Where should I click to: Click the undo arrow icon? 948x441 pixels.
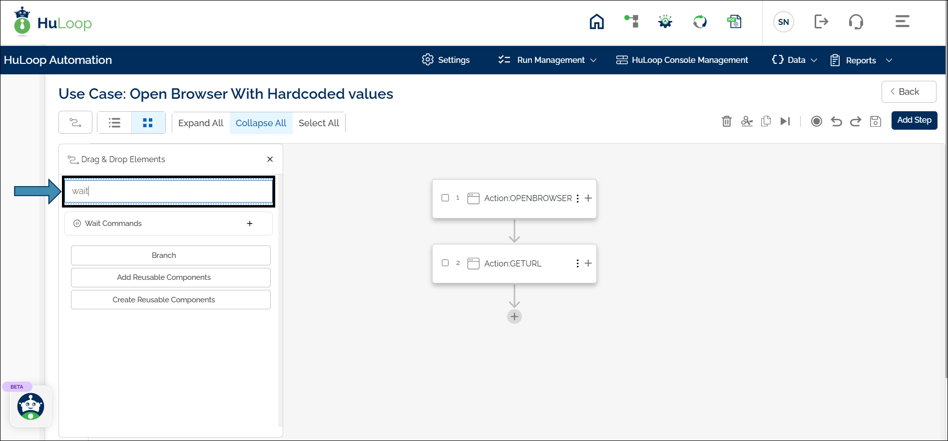point(836,121)
